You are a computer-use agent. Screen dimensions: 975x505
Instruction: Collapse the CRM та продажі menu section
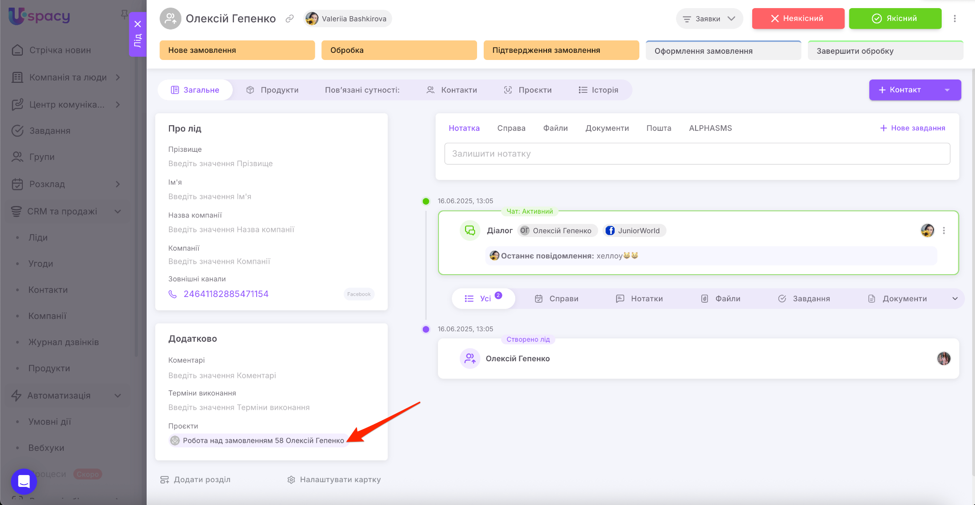point(118,211)
